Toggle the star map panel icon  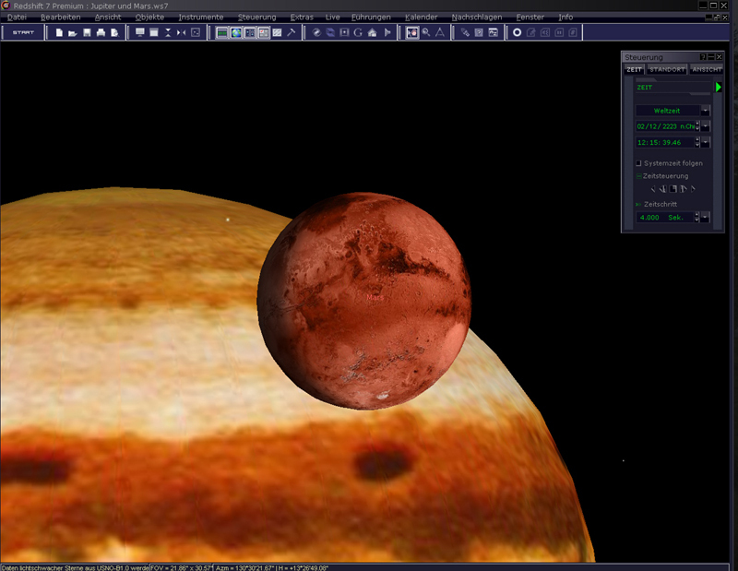[x=250, y=32]
